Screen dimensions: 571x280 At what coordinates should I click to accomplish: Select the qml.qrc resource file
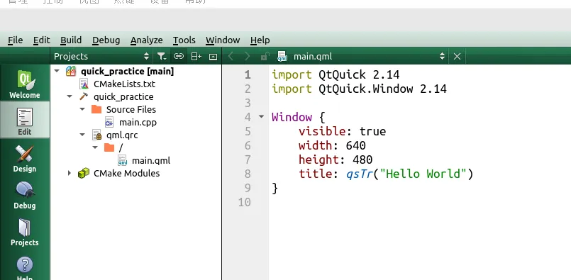(122, 135)
